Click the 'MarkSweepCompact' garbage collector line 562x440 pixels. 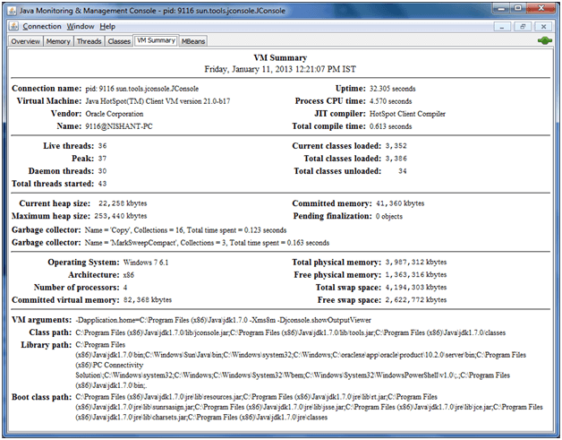(x=207, y=243)
